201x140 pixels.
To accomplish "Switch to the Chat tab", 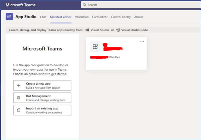I will 43,17.
